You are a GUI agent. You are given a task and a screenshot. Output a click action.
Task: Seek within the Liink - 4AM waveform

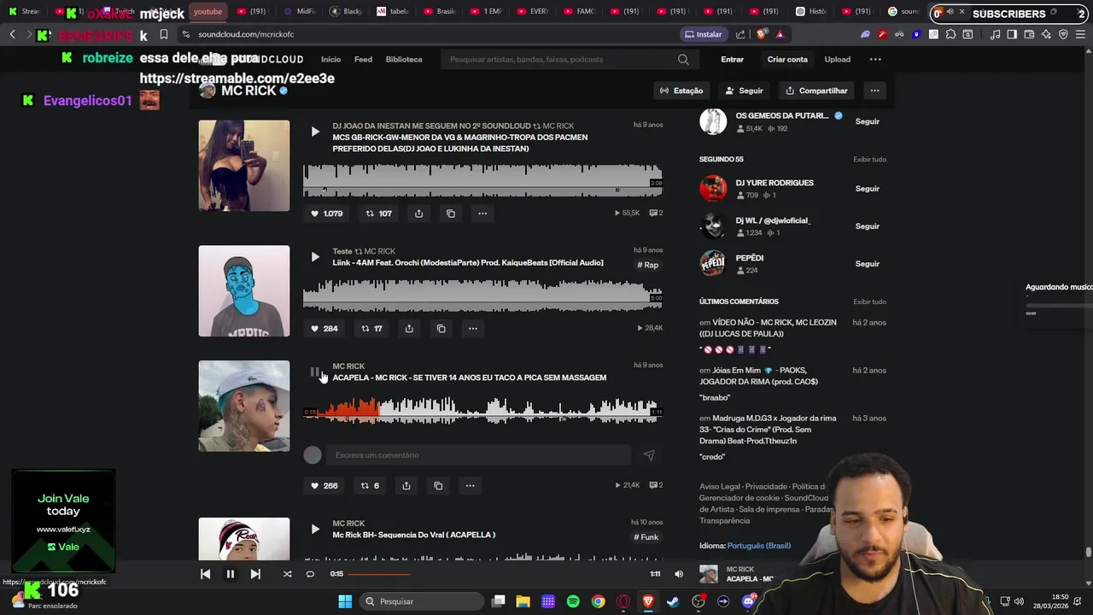click(483, 296)
